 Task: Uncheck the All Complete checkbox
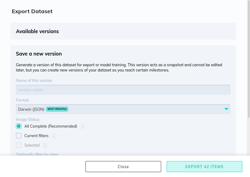tap(19, 126)
